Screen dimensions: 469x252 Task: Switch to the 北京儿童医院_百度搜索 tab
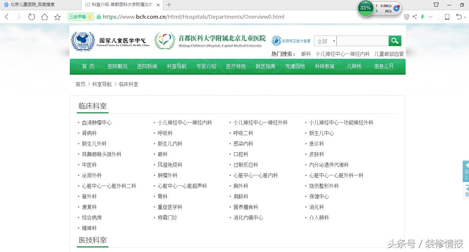(33, 5)
